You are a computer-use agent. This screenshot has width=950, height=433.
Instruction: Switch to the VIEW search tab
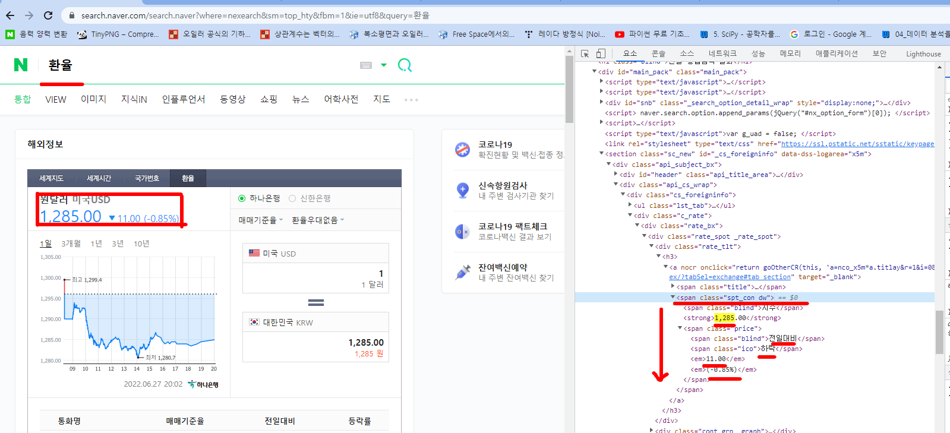tap(56, 100)
